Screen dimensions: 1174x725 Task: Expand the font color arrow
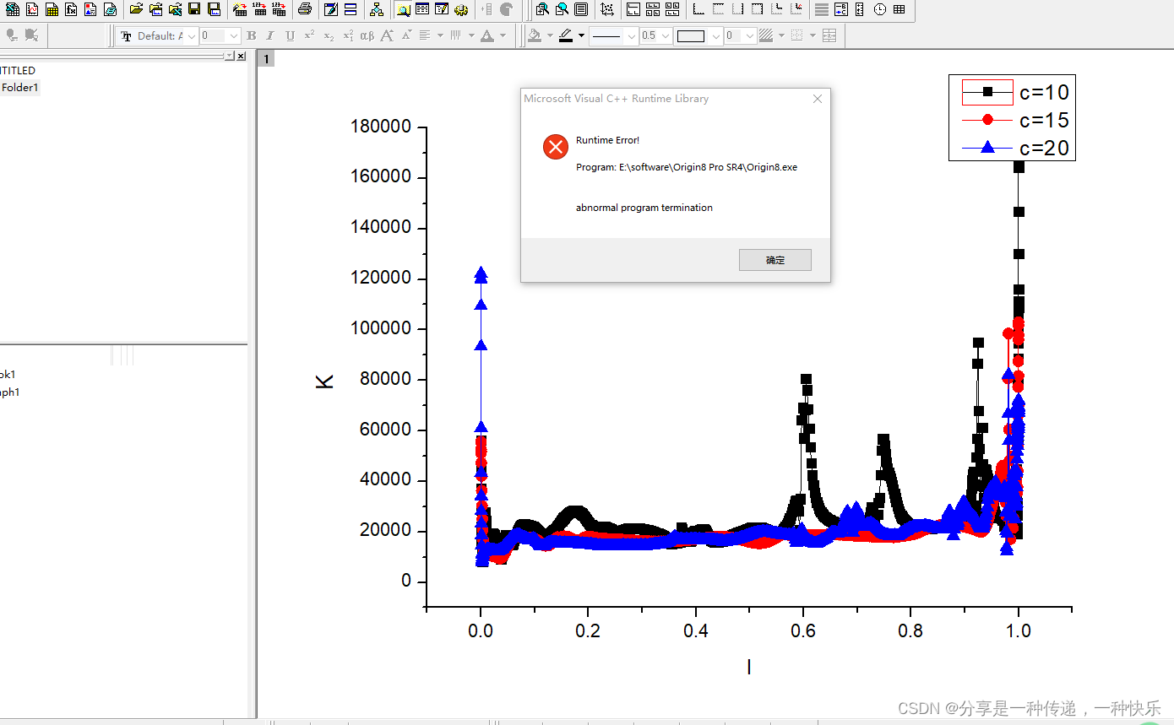point(503,35)
